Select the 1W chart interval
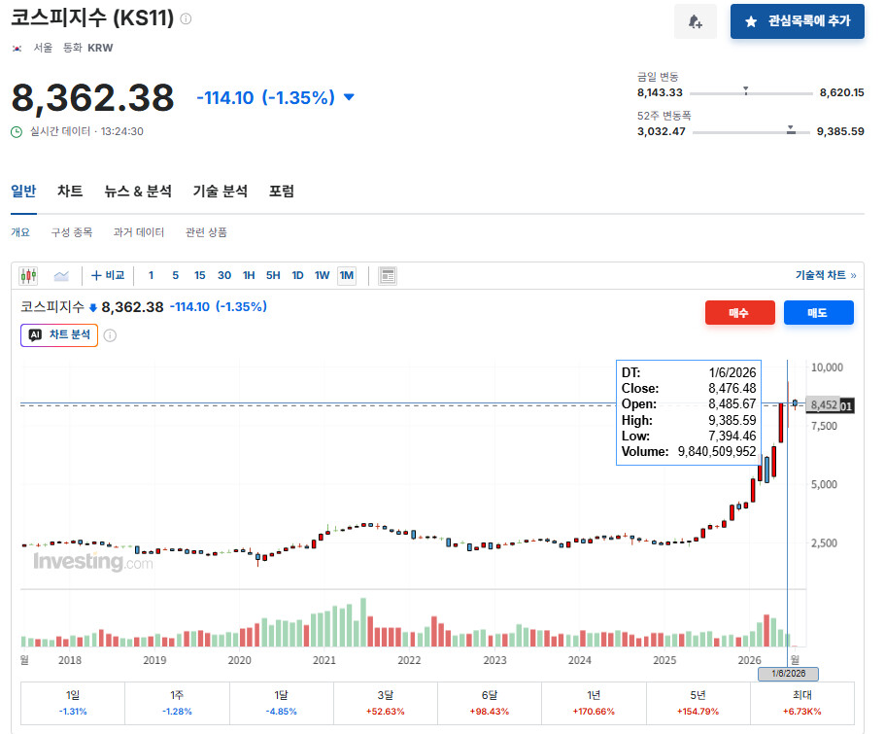Viewport: 885px width, 734px height. tap(322, 276)
